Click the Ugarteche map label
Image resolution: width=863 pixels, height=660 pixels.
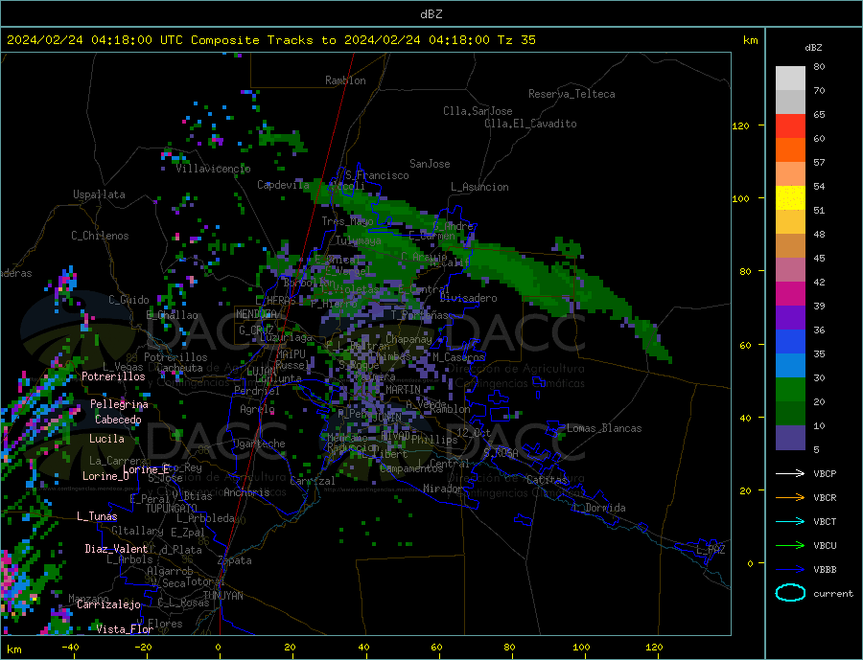(259, 444)
